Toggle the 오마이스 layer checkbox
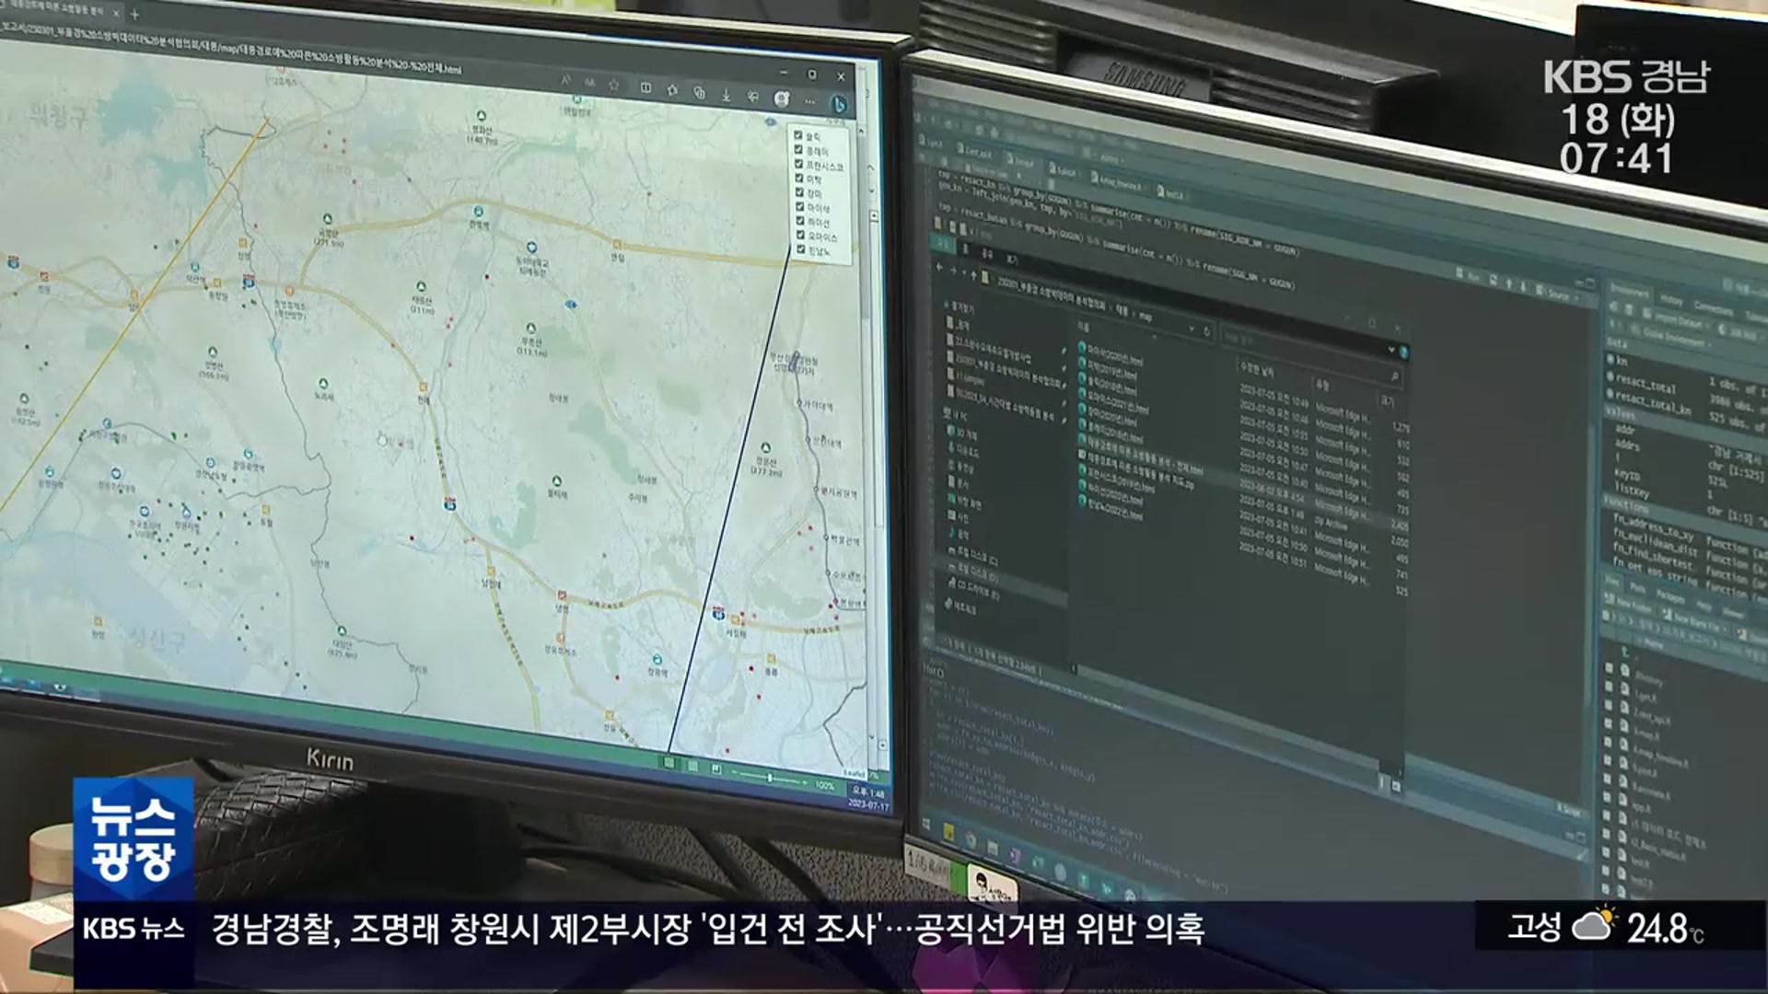1768x994 pixels. click(x=800, y=235)
